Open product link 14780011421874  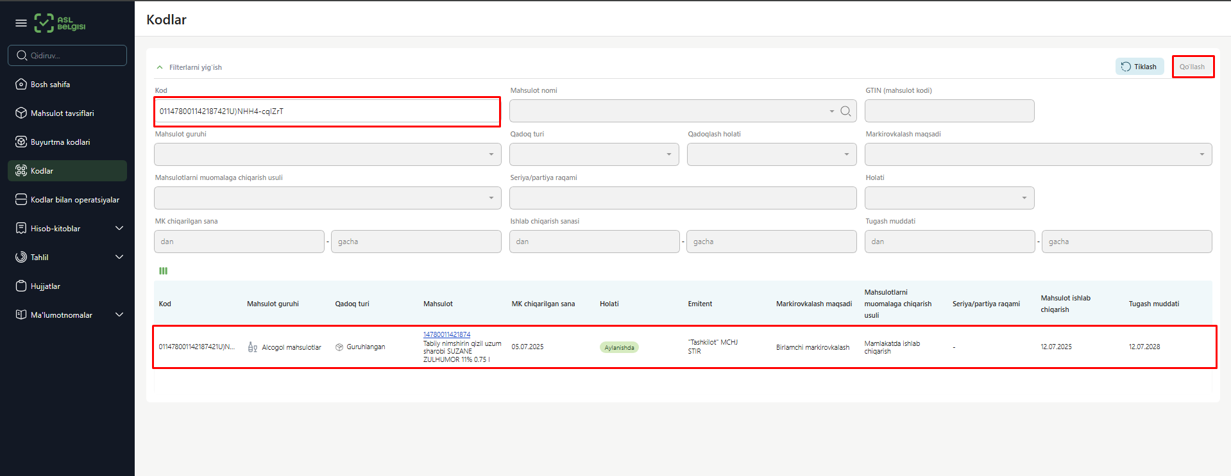[446, 334]
